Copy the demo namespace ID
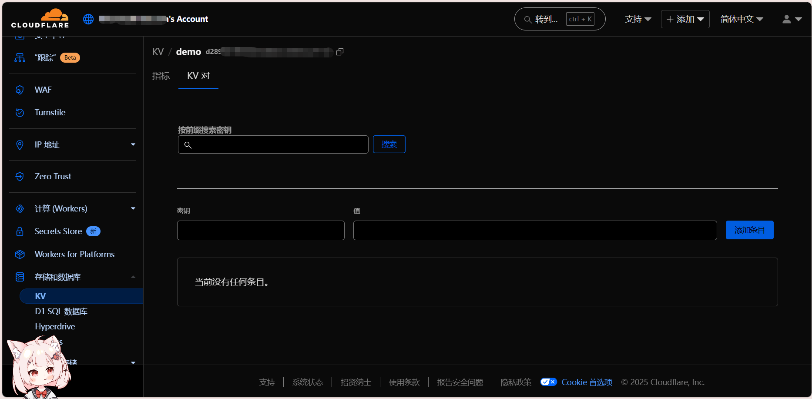Viewport: 812px width, 399px height. pos(340,52)
